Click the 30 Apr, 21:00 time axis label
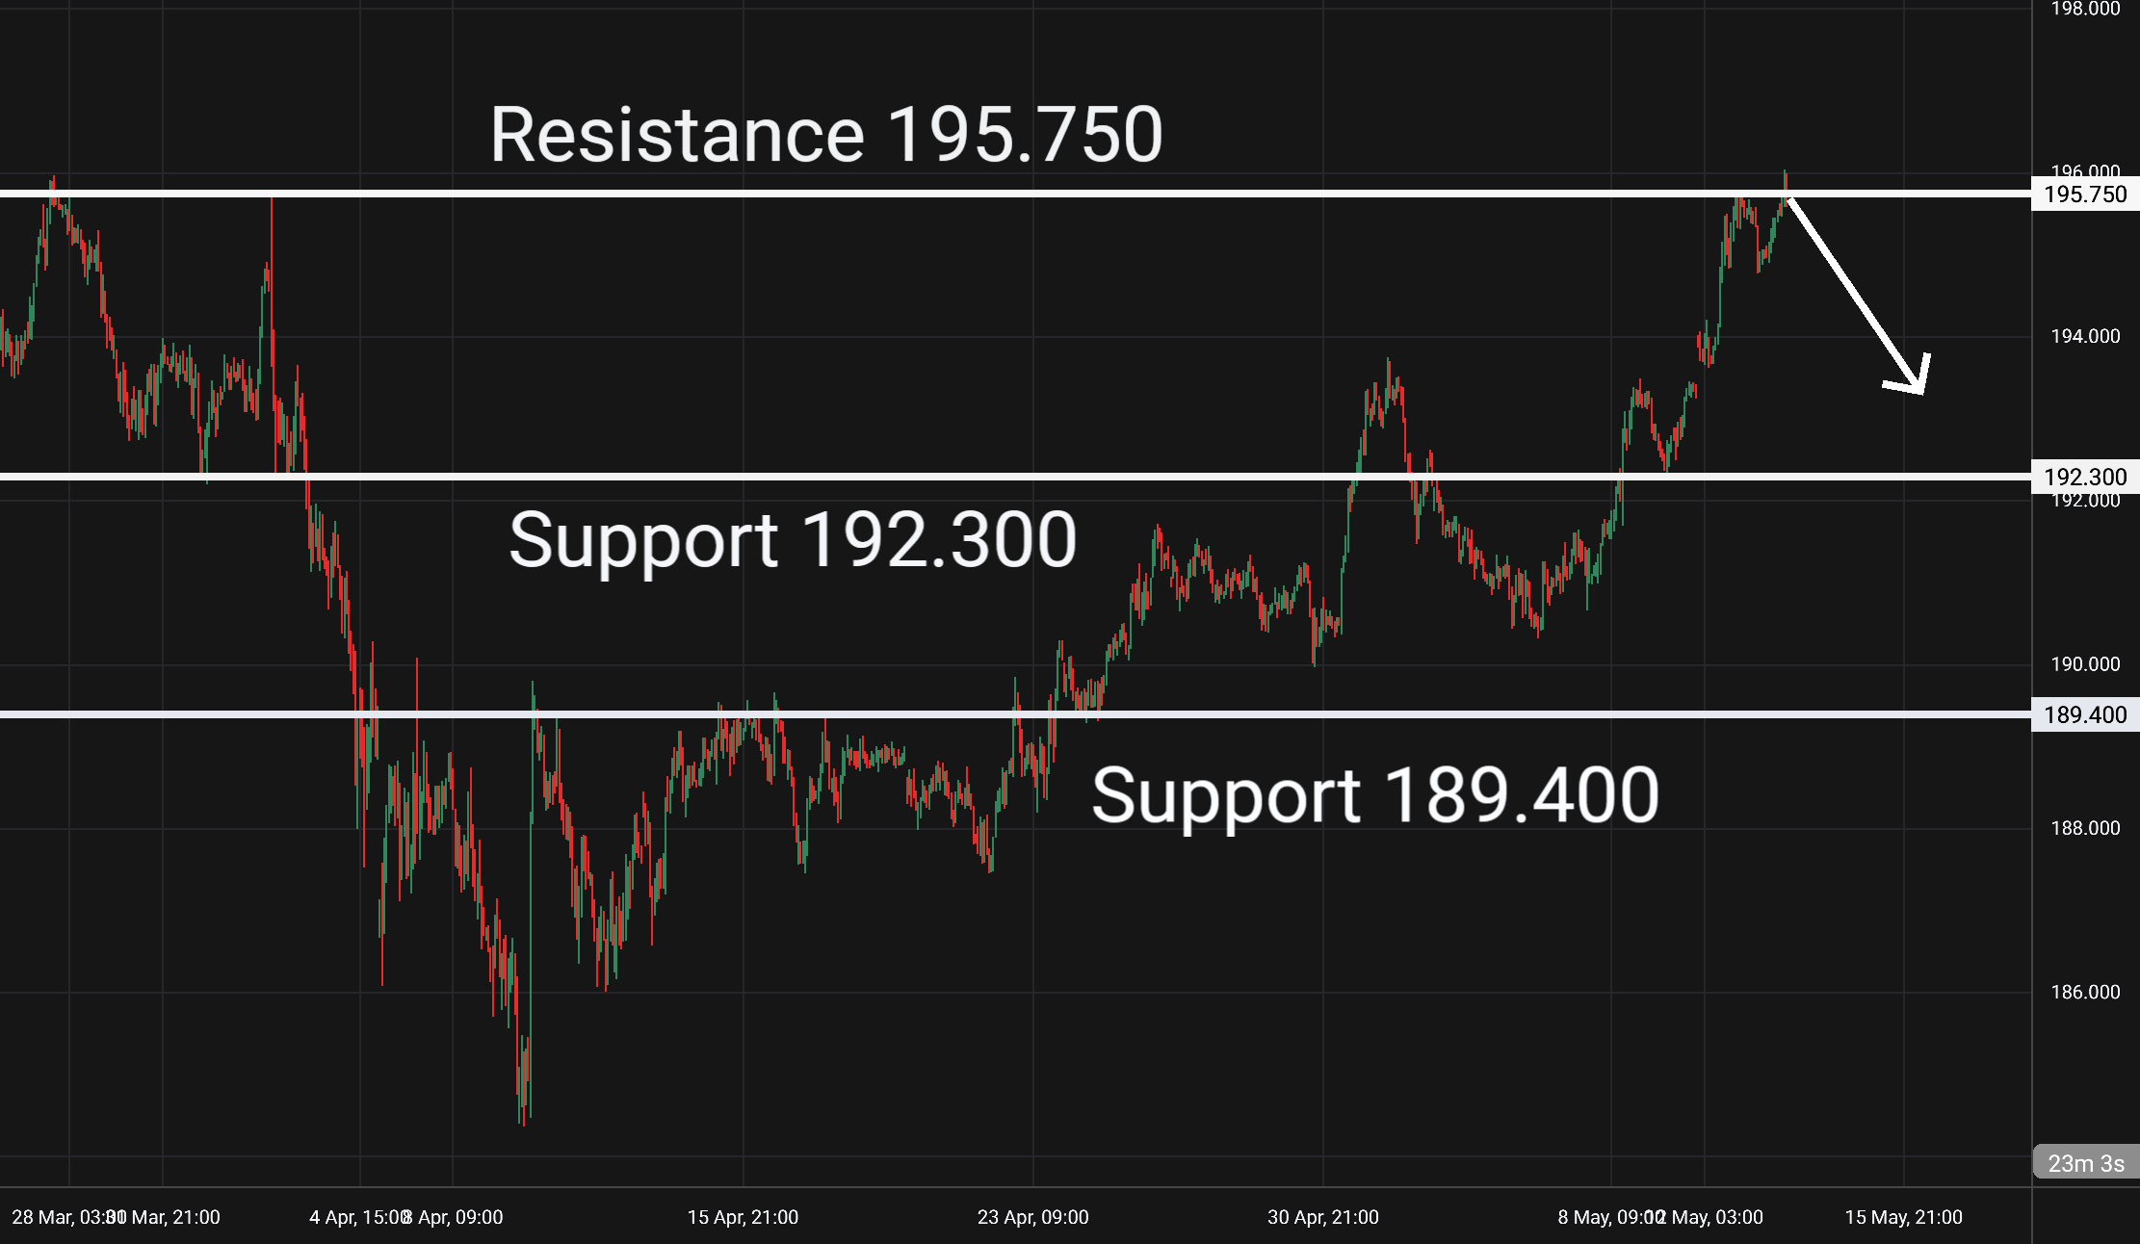 1322,1217
